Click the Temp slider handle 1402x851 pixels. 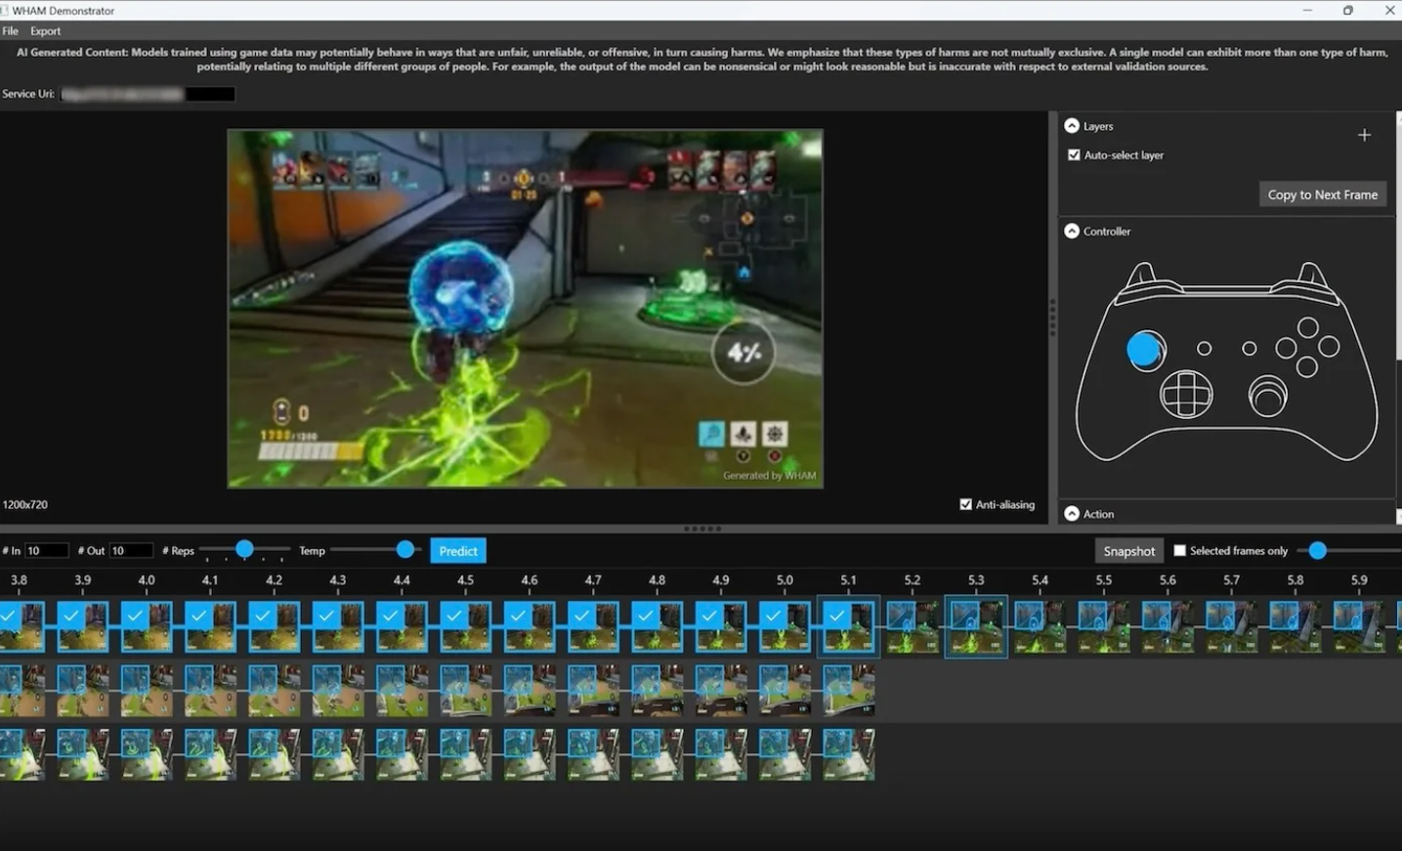pyautogui.click(x=405, y=550)
